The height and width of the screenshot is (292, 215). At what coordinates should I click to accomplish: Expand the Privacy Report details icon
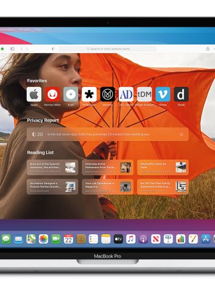pos(182,135)
